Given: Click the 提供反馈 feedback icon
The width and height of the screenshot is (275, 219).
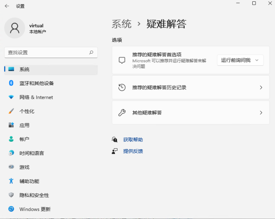Looking at the screenshot, I should pos(115,151).
